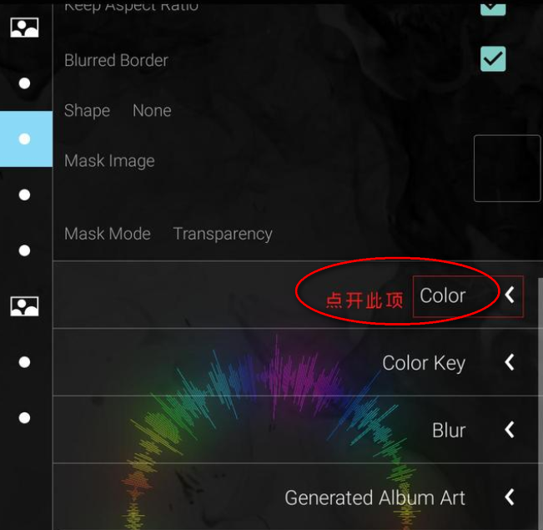The width and height of the screenshot is (543, 530).
Task: Expand the Generated Album Art chevron
Action: pos(510,497)
